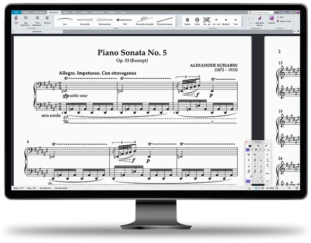
Task: Select the quarter note on Keypad
Action: pyautogui.click(x=249, y=166)
